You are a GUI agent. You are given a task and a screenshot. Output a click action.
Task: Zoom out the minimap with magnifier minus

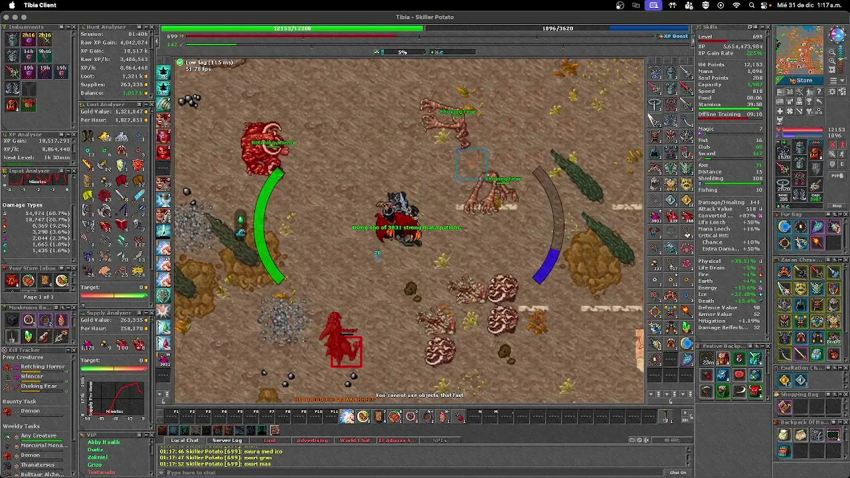pos(832,52)
